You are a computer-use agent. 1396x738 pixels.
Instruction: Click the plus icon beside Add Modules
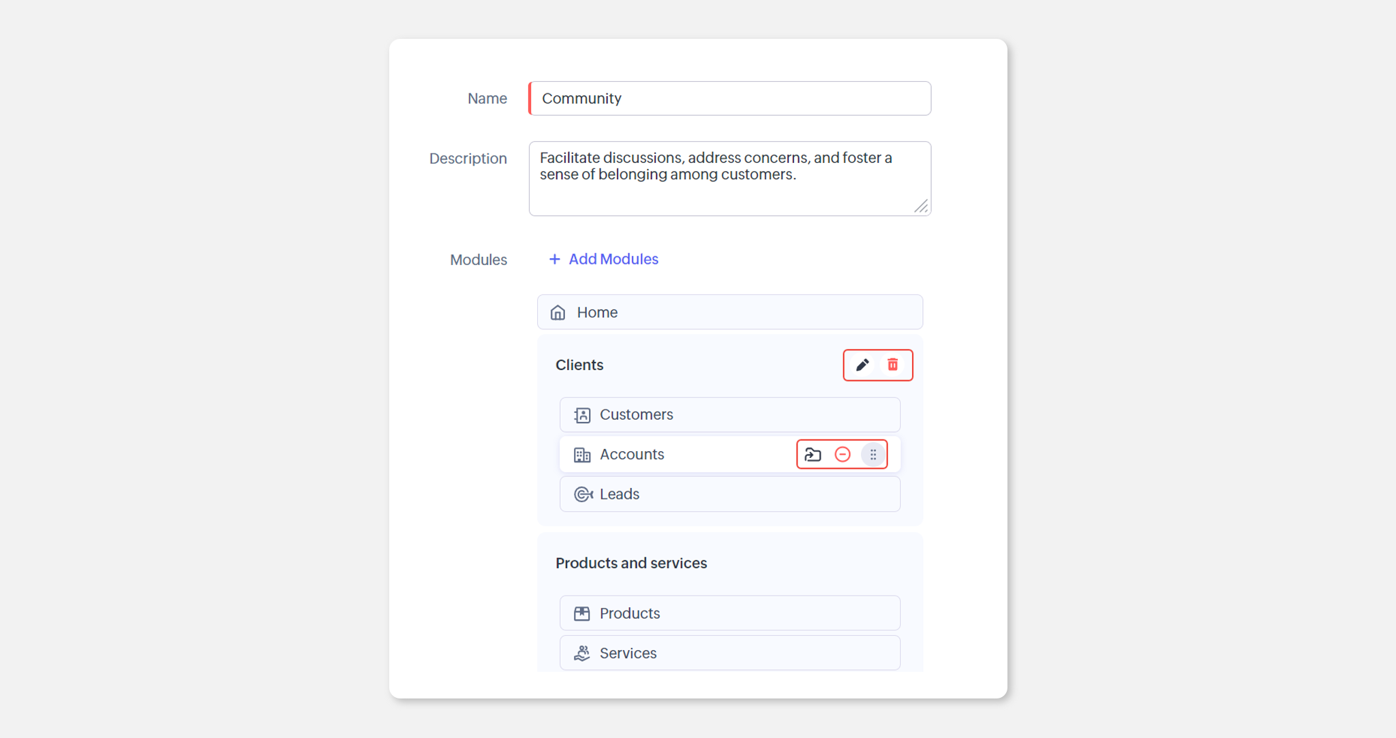554,259
